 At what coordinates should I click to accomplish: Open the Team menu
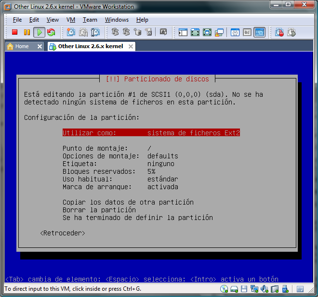[x=90, y=20]
